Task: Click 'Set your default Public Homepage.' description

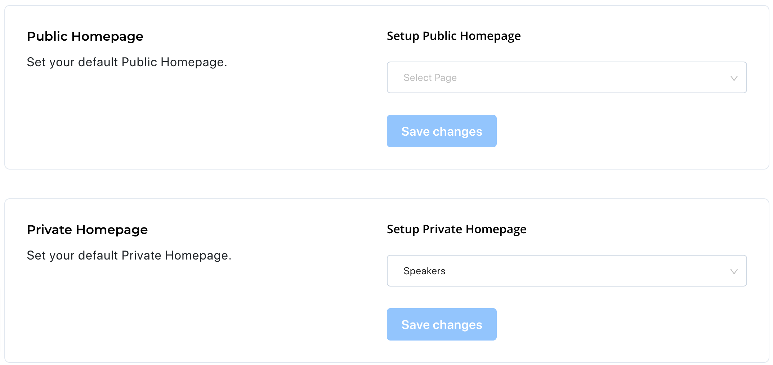Action: [x=127, y=62]
